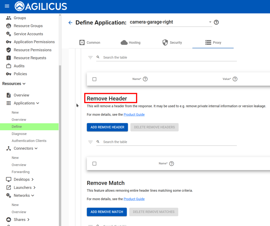Open Audits via its briefcase icon
270x226 pixels.
(x=9, y=66)
